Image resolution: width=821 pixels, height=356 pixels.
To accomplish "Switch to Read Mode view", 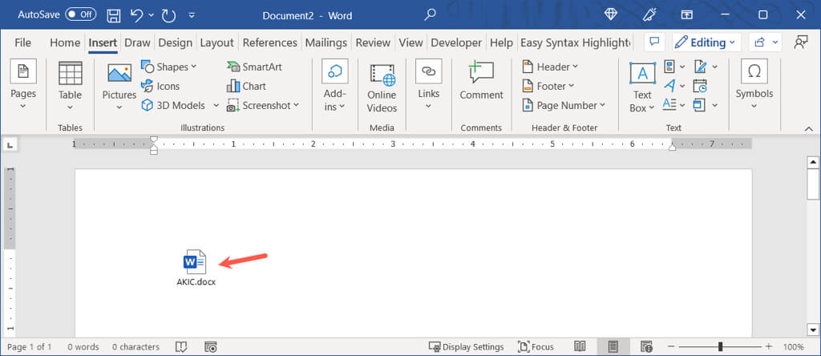I will coord(580,346).
